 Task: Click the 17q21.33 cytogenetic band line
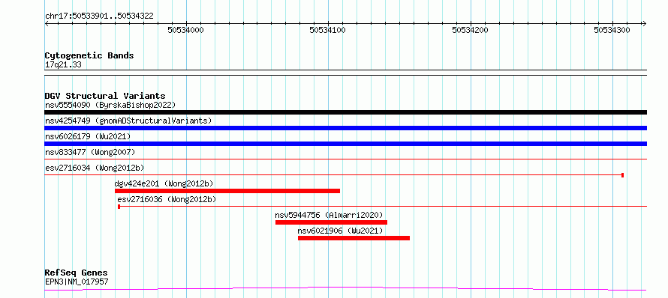pos(345,73)
